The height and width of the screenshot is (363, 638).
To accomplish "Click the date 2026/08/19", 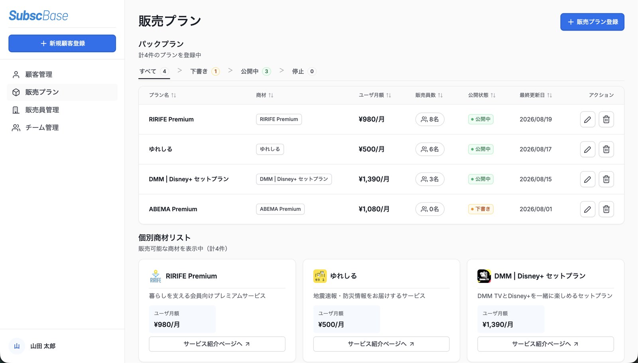I will [536, 119].
